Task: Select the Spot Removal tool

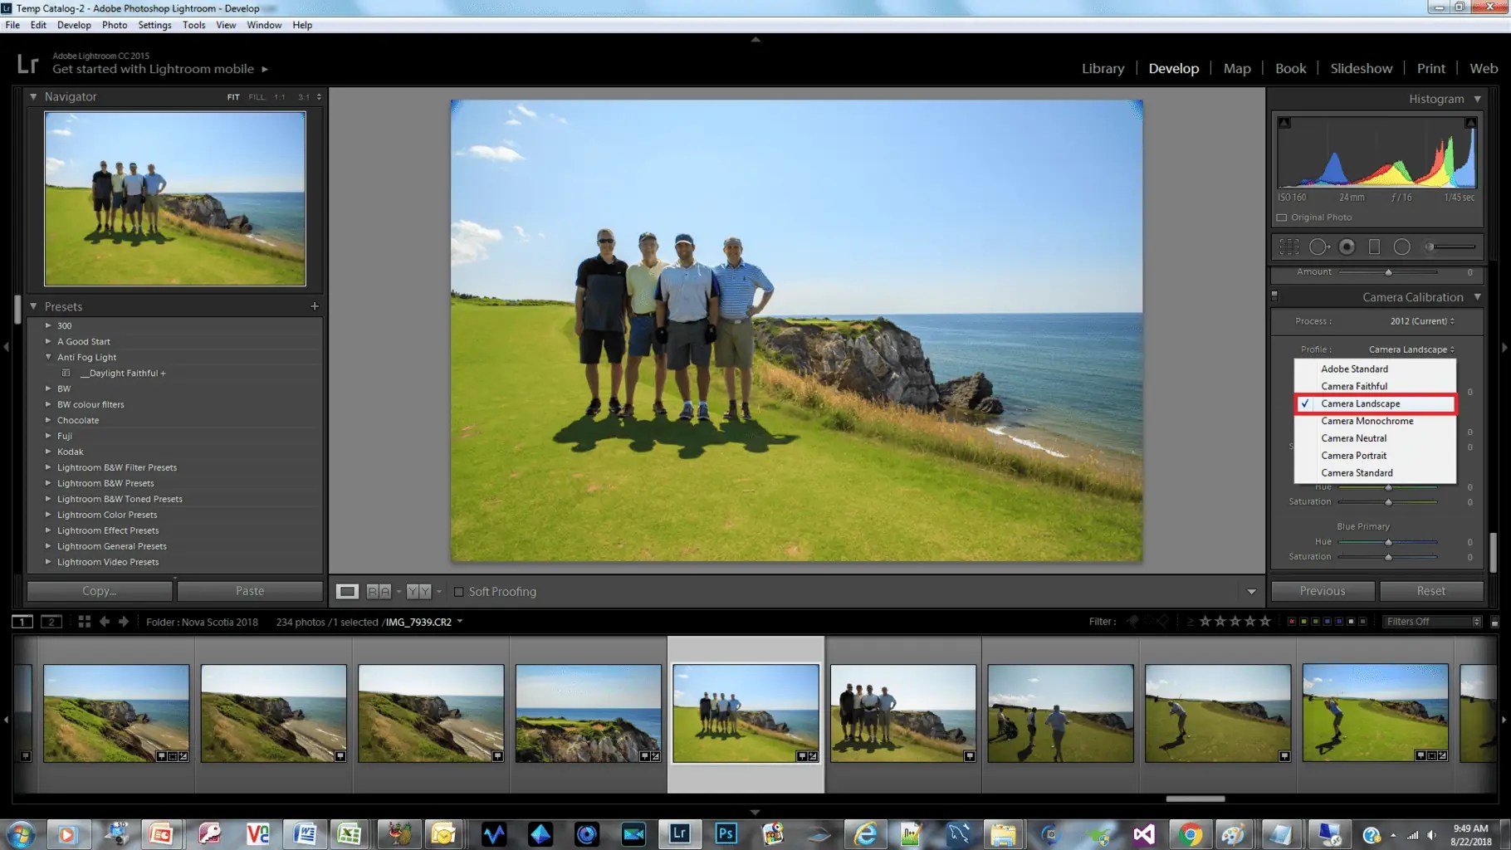Action: click(1318, 247)
